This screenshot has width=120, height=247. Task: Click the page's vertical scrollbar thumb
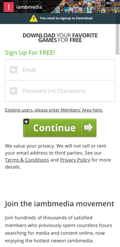tap(118, 39)
